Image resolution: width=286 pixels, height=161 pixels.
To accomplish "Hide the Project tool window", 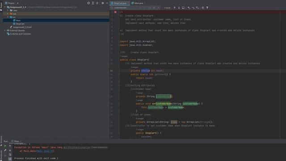I will [x=107, y=3].
